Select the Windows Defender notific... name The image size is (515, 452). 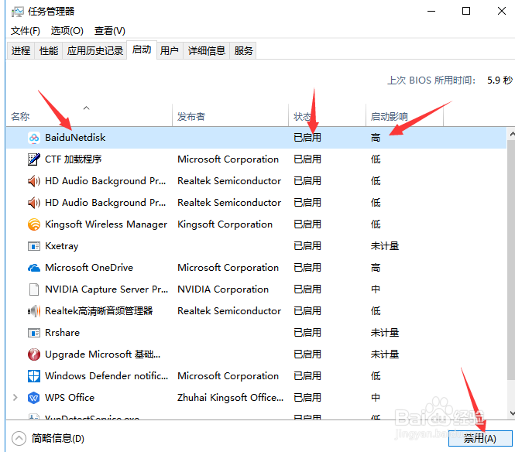point(106,376)
